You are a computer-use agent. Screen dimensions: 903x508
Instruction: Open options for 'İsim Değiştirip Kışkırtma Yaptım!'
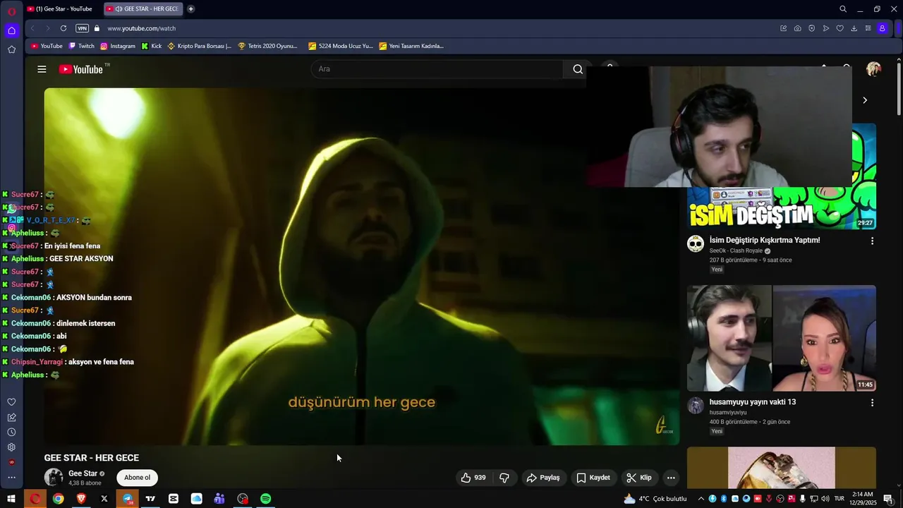tap(872, 241)
